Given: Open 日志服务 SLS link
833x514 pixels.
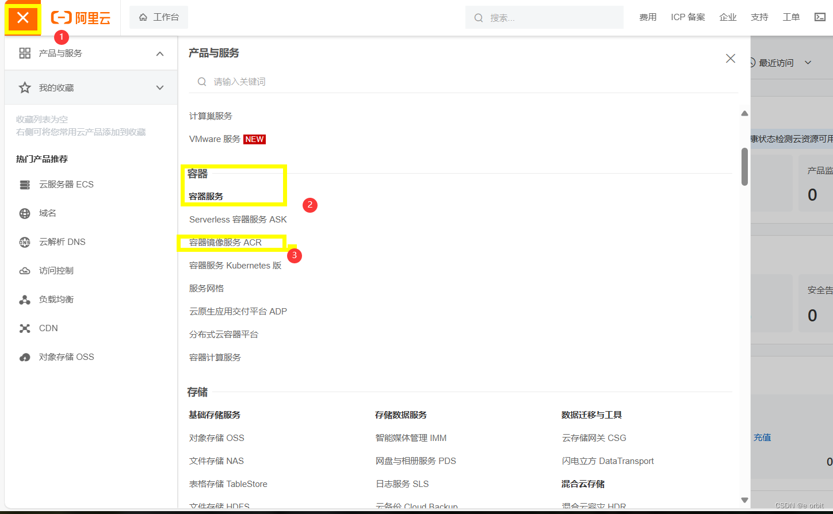Looking at the screenshot, I should (x=402, y=484).
